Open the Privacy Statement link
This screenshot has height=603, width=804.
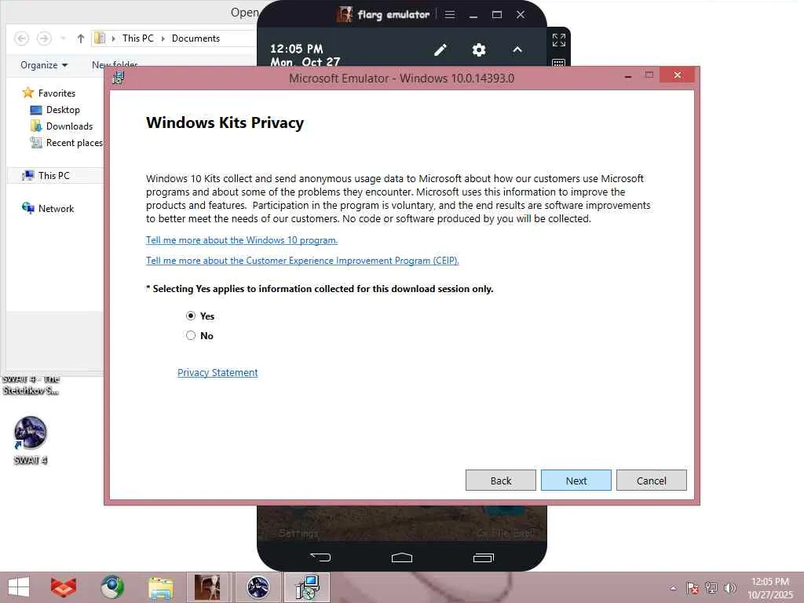[x=217, y=373]
